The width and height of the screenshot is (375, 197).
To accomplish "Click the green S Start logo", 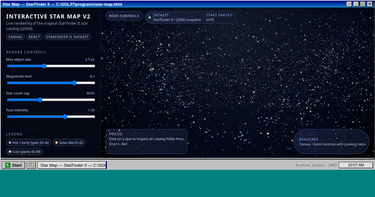I will (x=8, y=165).
